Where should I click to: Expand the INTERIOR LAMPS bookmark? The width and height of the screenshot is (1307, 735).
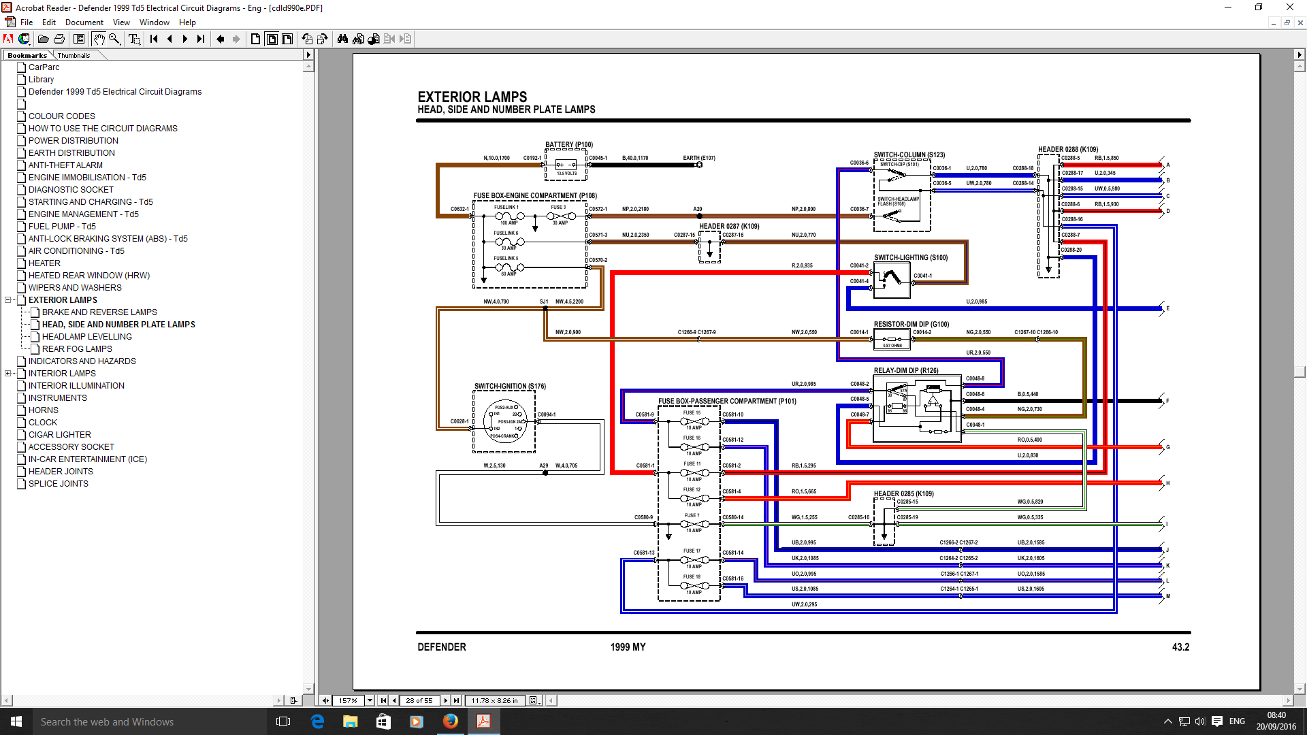tap(7, 373)
